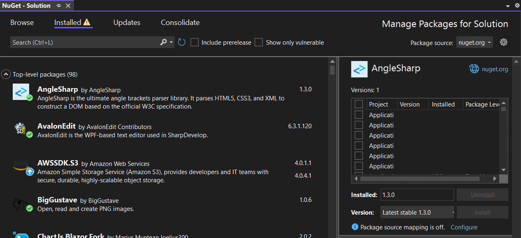521x238 pixels.
Task: Collapse the Top-level packages group
Action: point(6,74)
